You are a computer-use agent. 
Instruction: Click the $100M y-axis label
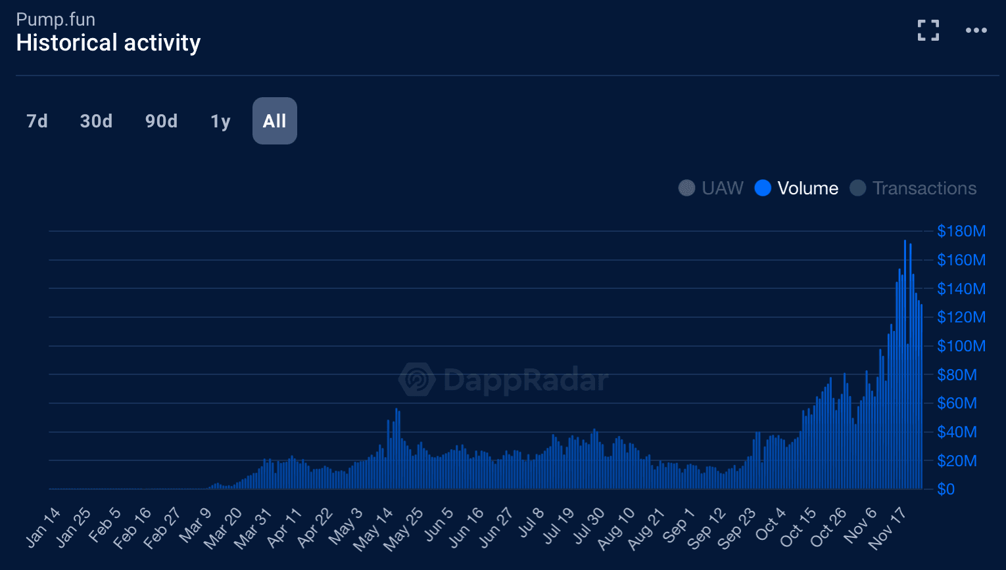(961, 346)
